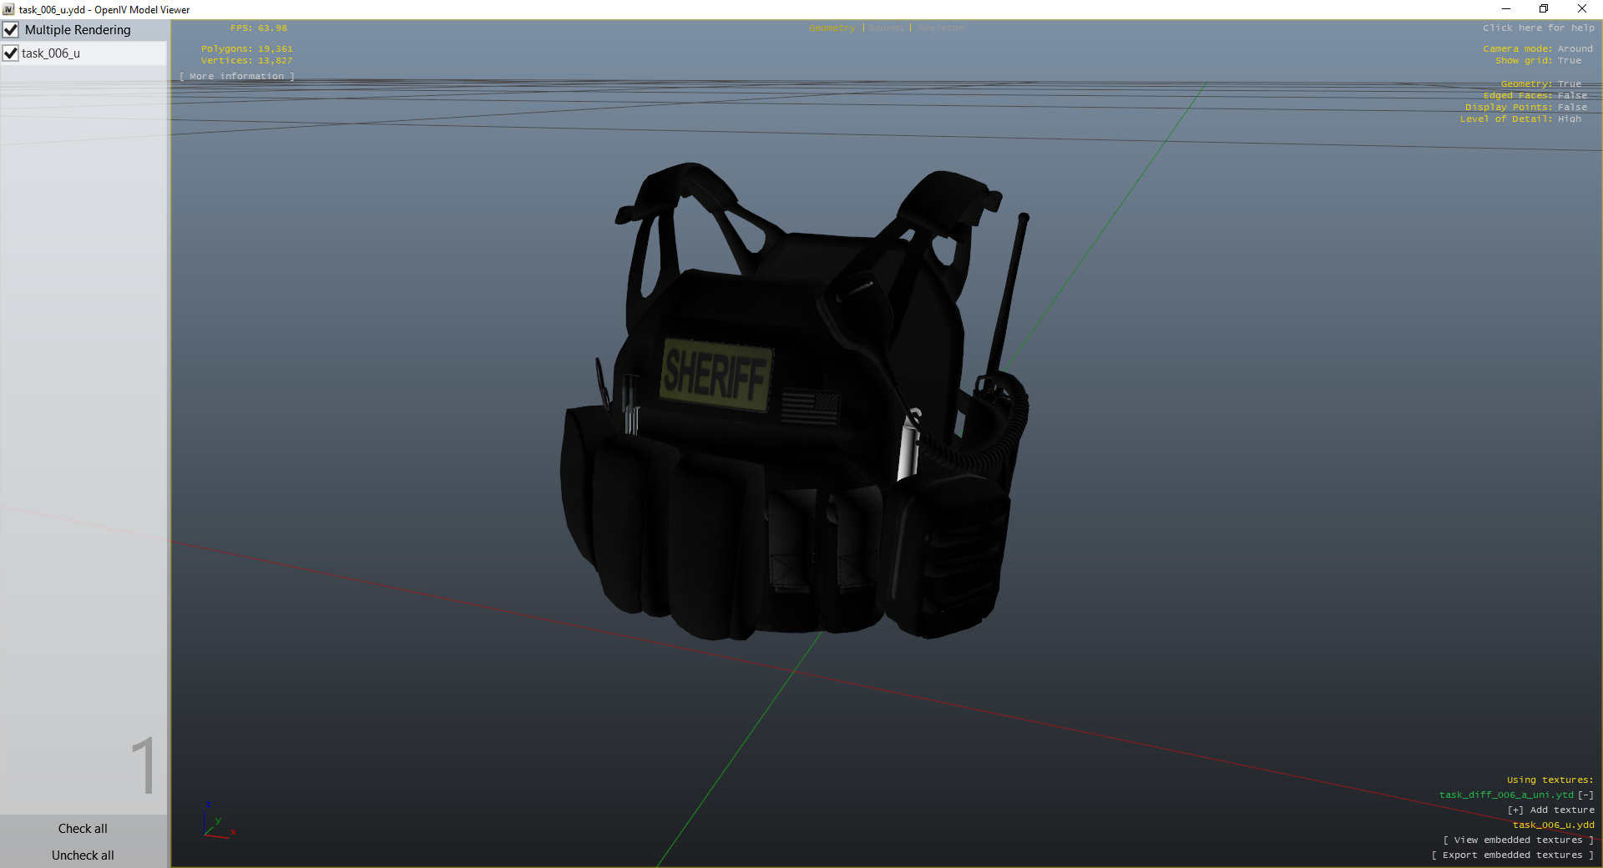Screen dimensions: 1603x868
Task: Remove texture using the [-] icon
Action: [x=1585, y=795]
